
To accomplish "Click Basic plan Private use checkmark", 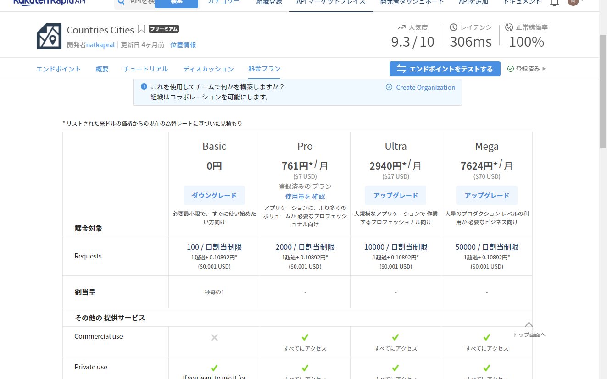I will (x=214, y=368).
